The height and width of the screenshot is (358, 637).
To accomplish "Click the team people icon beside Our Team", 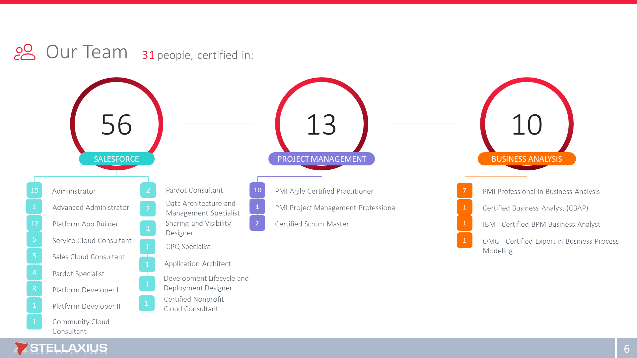I will [25, 52].
